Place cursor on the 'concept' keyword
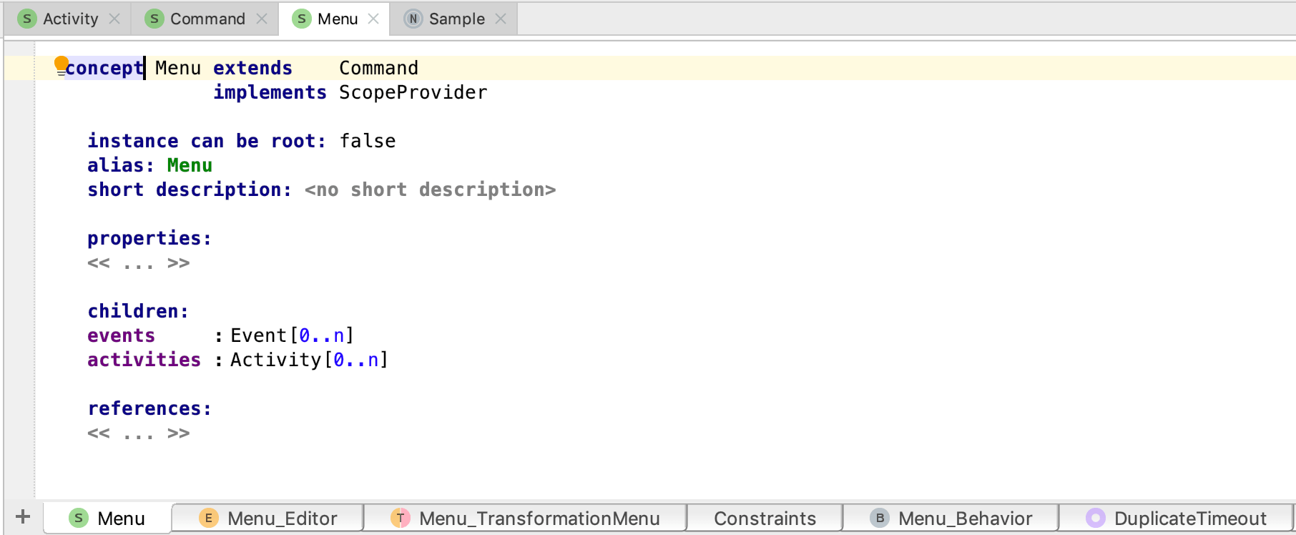Viewport: 1296px width, 535px height. pos(104,68)
